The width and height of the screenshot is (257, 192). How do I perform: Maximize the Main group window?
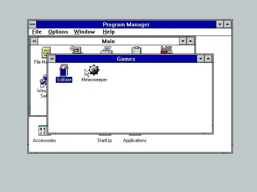[x=190, y=41]
